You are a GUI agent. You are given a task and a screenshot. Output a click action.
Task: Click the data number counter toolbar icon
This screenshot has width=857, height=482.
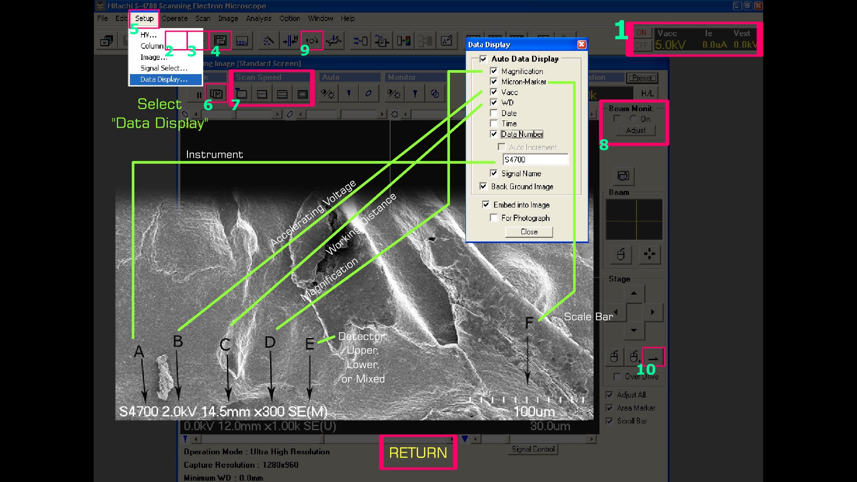[x=242, y=41]
